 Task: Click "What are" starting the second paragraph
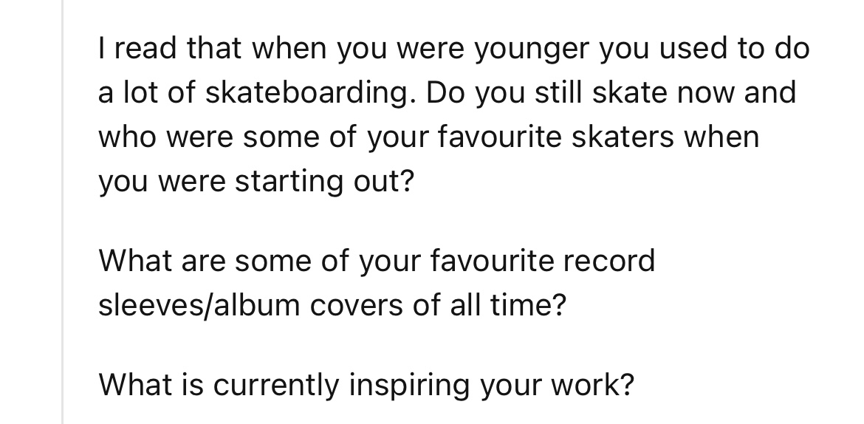click(x=162, y=260)
